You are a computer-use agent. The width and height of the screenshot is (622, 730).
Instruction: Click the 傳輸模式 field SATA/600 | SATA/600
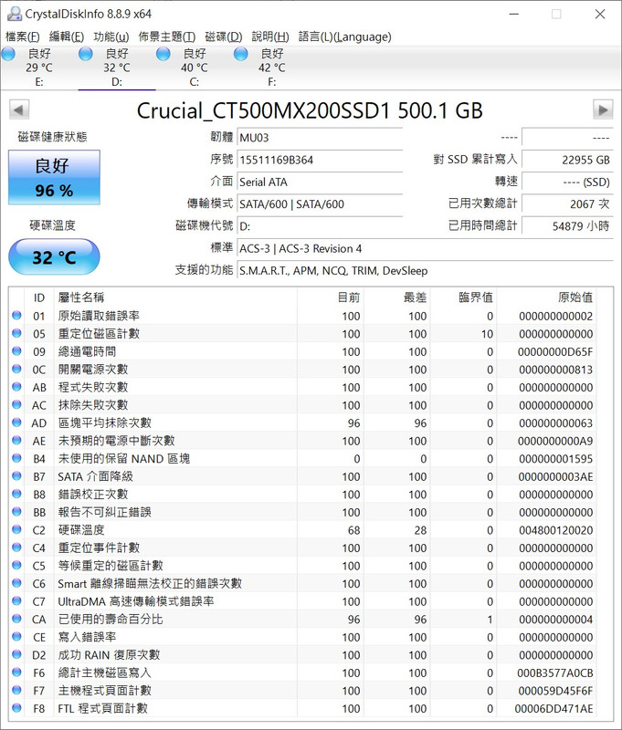tap(320, 203)
